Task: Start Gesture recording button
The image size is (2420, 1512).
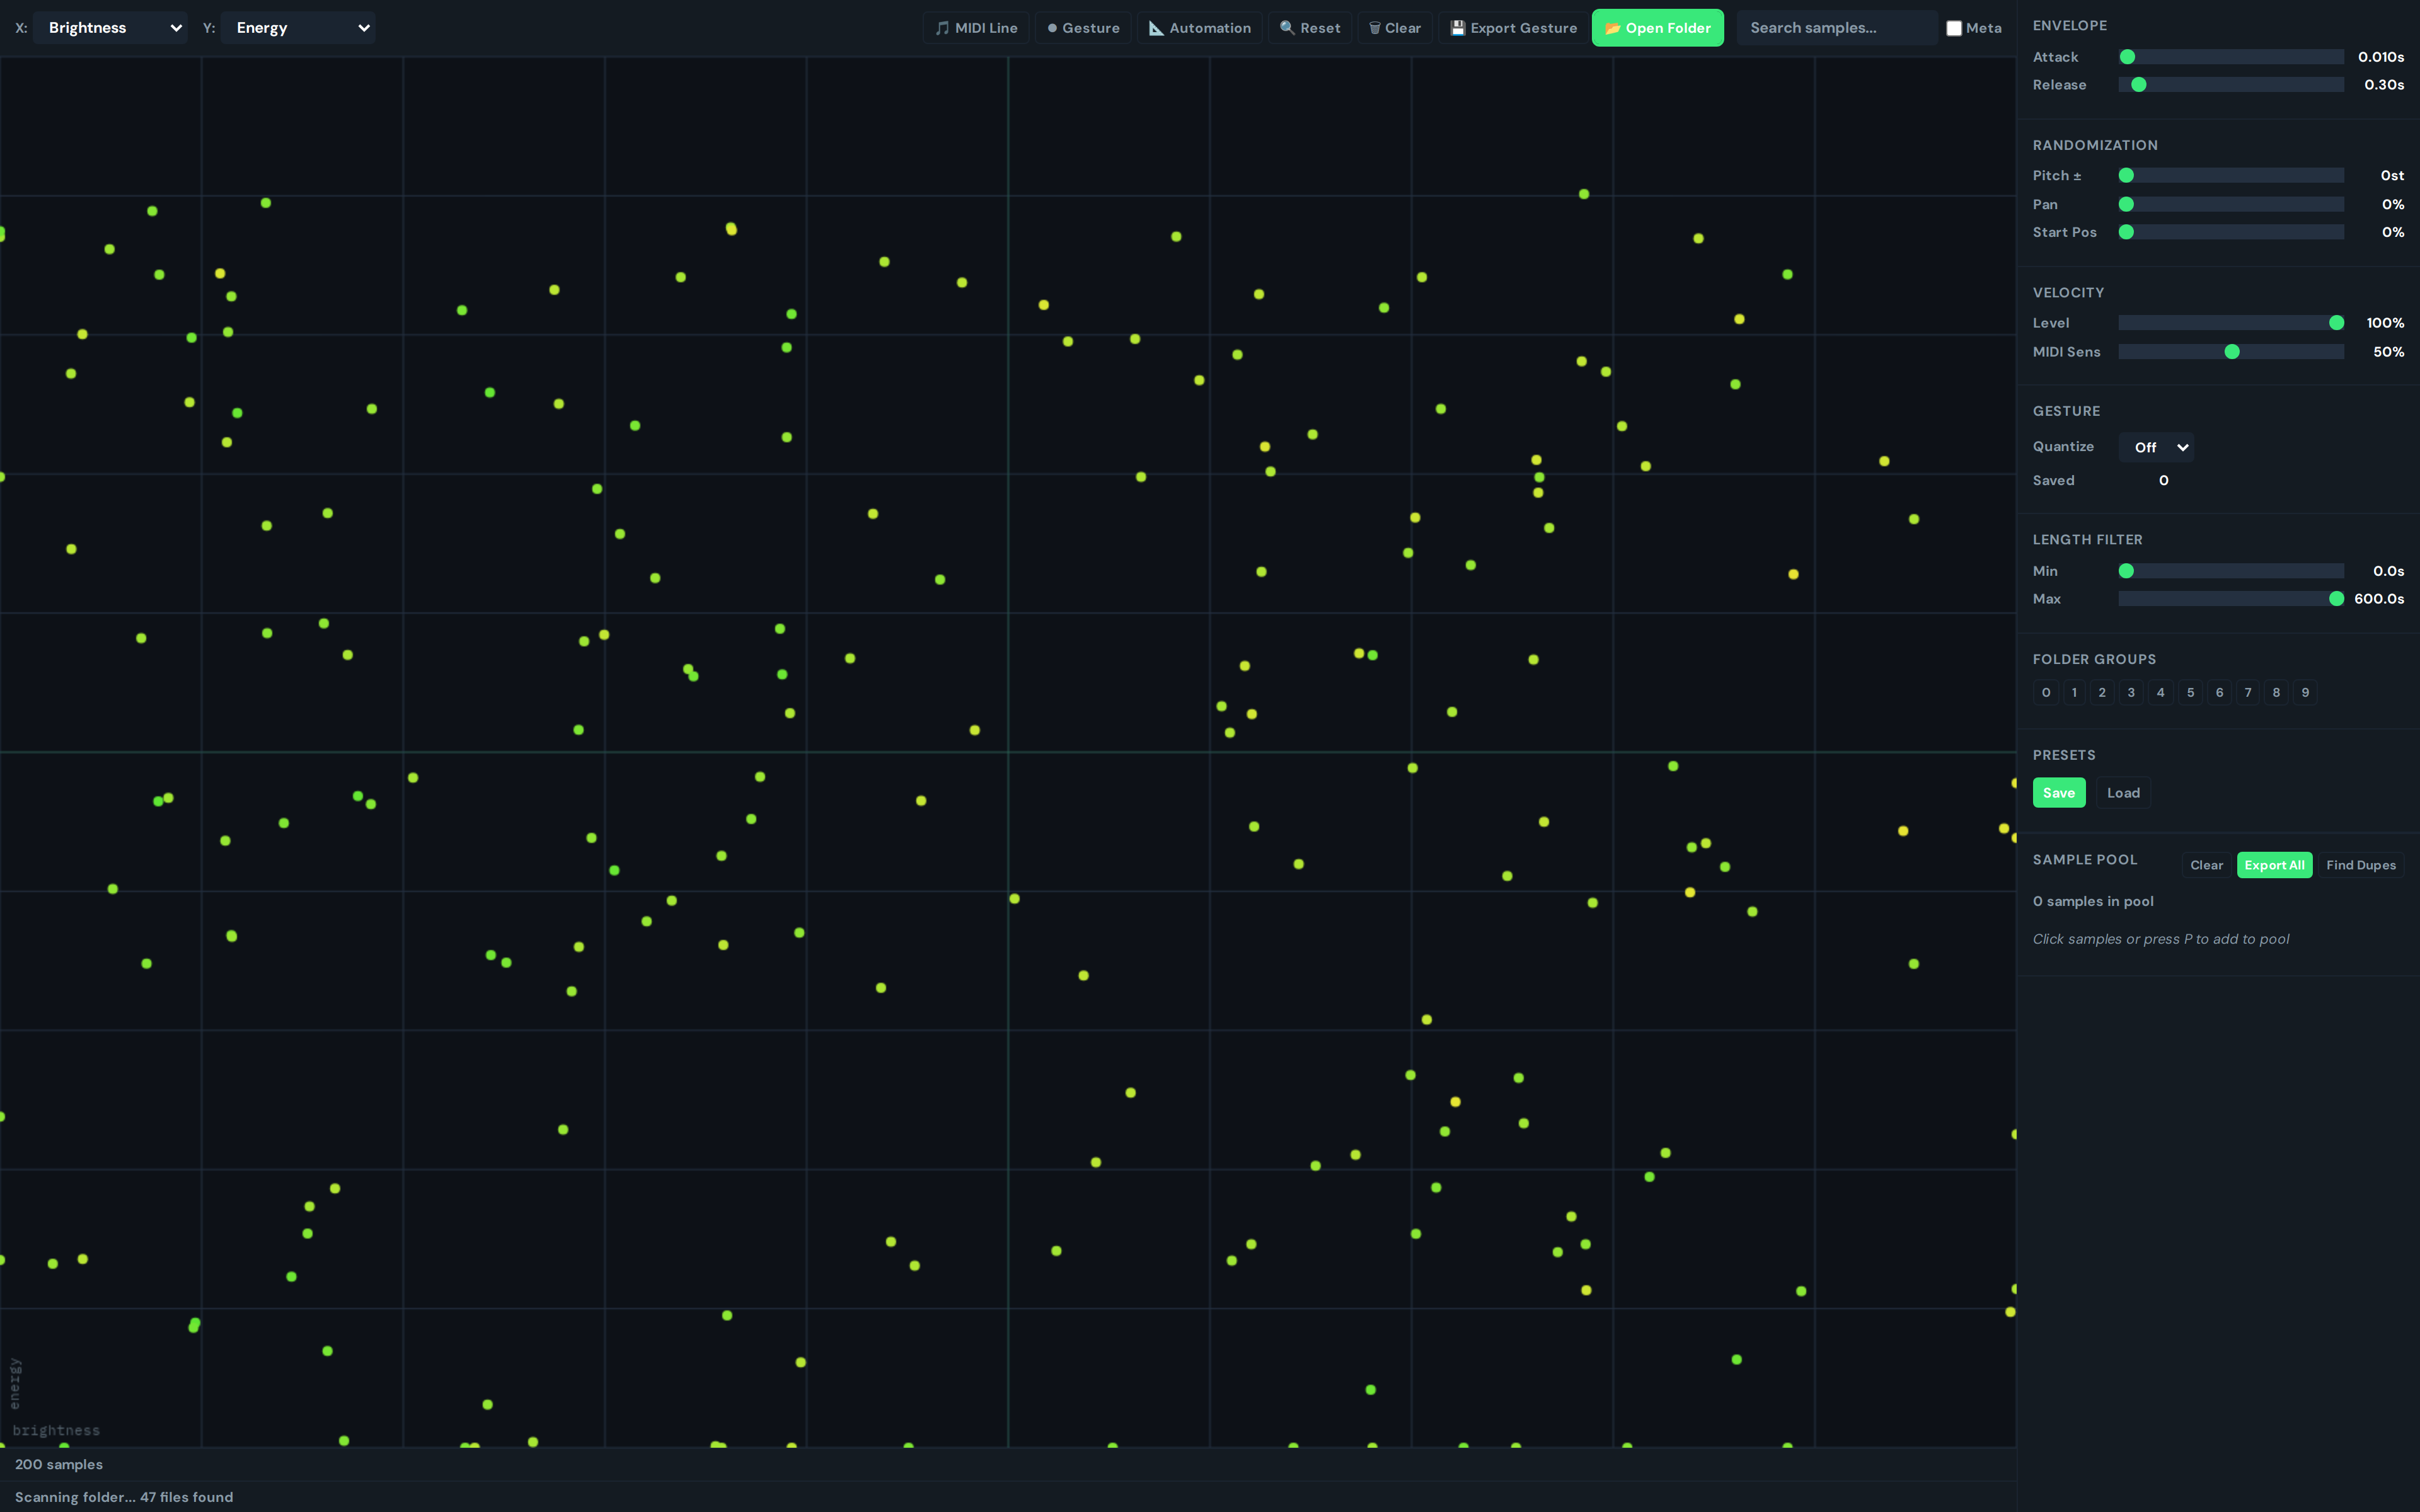Action: pos(1083,28)
